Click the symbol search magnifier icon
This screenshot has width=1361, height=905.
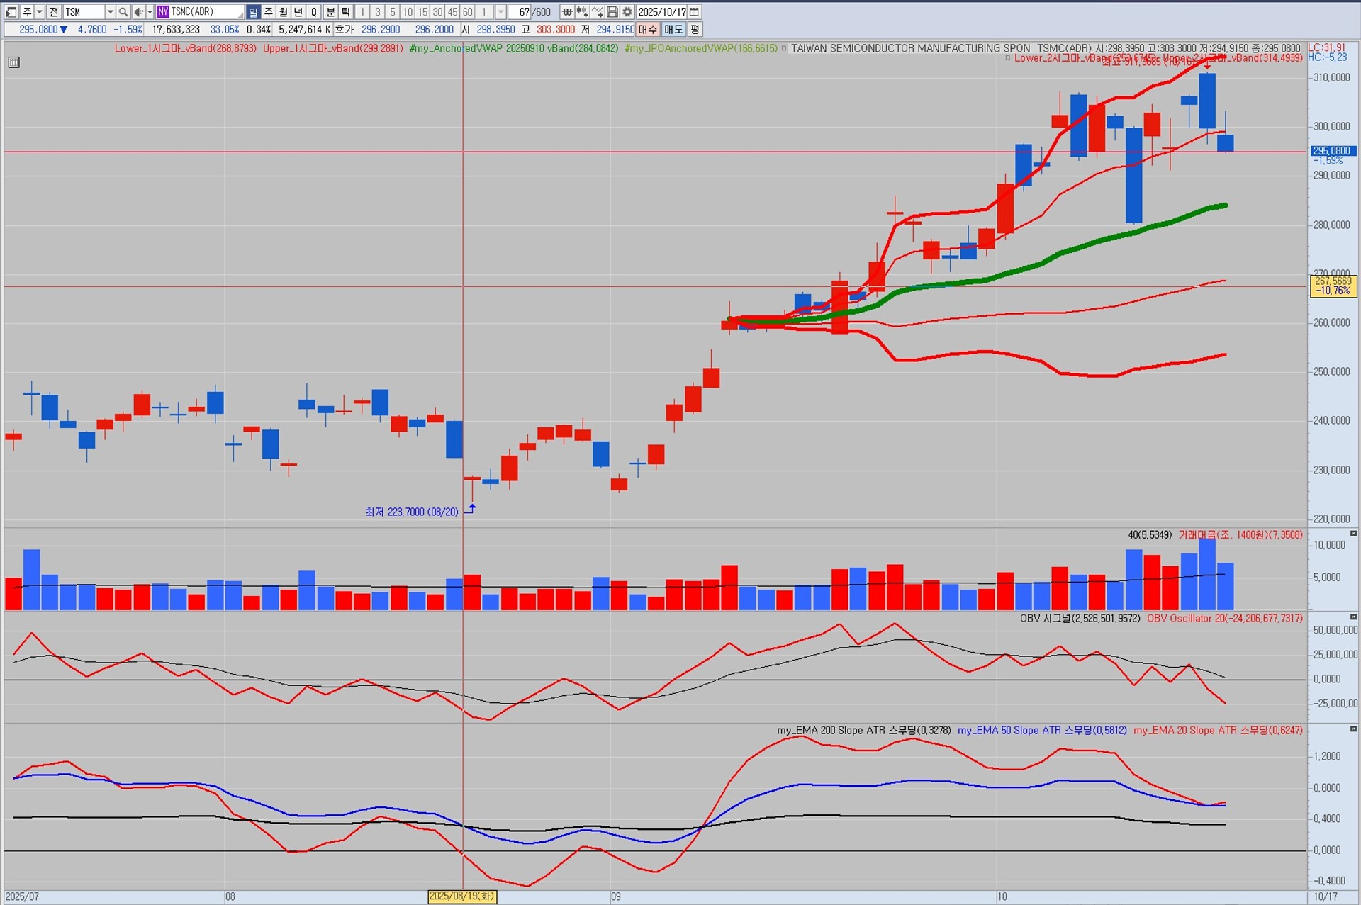coord(123,12)
